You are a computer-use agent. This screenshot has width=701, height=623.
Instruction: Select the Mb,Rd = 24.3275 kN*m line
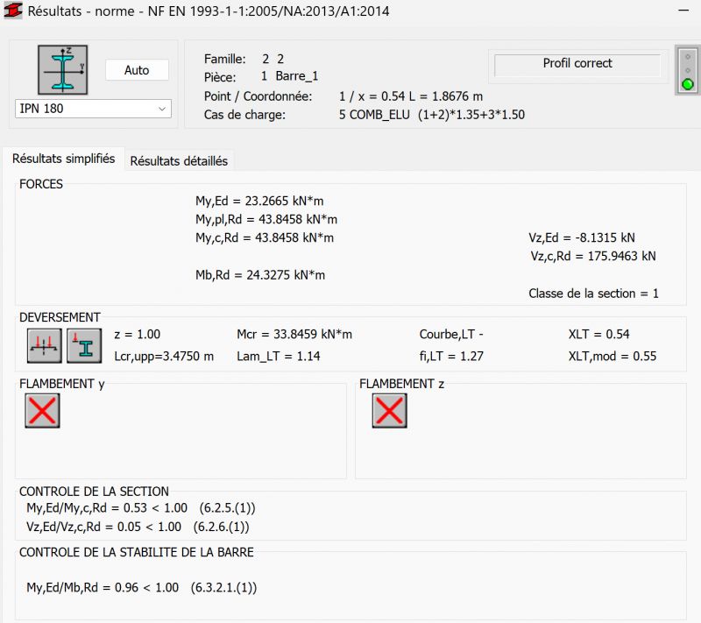point(260,275)
